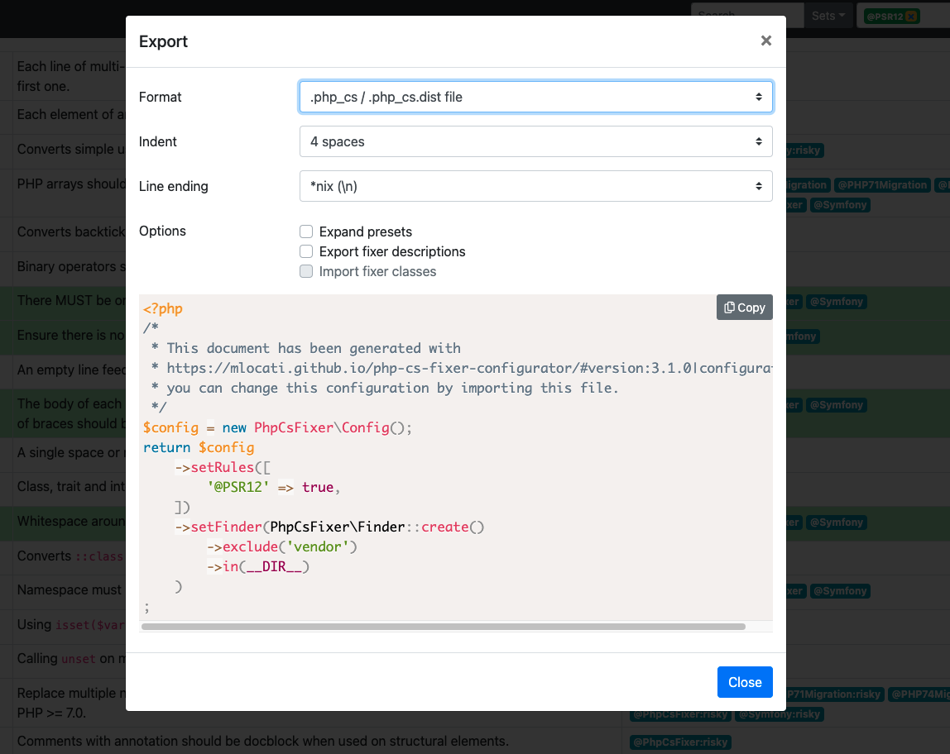
Task: Click the @PhpCsFixer:risky tag in the last row
Action: pos(680,742)
